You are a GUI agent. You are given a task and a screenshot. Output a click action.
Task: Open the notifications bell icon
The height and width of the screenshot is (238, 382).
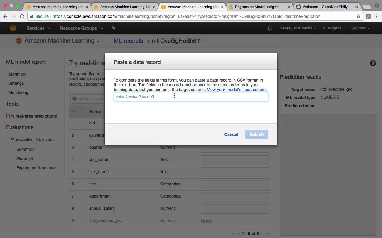tap(270, 28)
